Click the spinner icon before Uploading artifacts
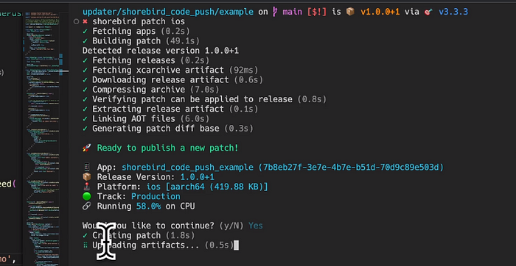This screenshot has height=266, width=516. pos(86,245)
